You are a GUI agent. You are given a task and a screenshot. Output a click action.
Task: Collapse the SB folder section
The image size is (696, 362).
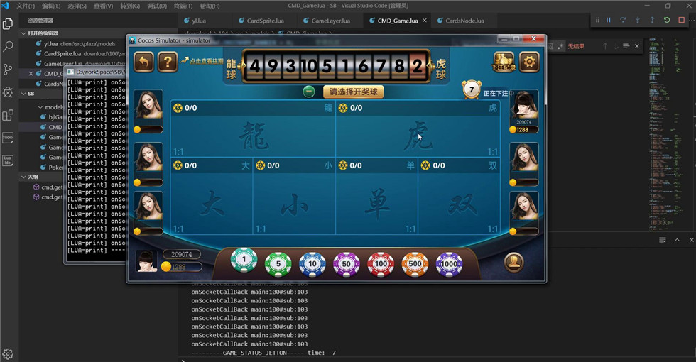tap(23, 94)
